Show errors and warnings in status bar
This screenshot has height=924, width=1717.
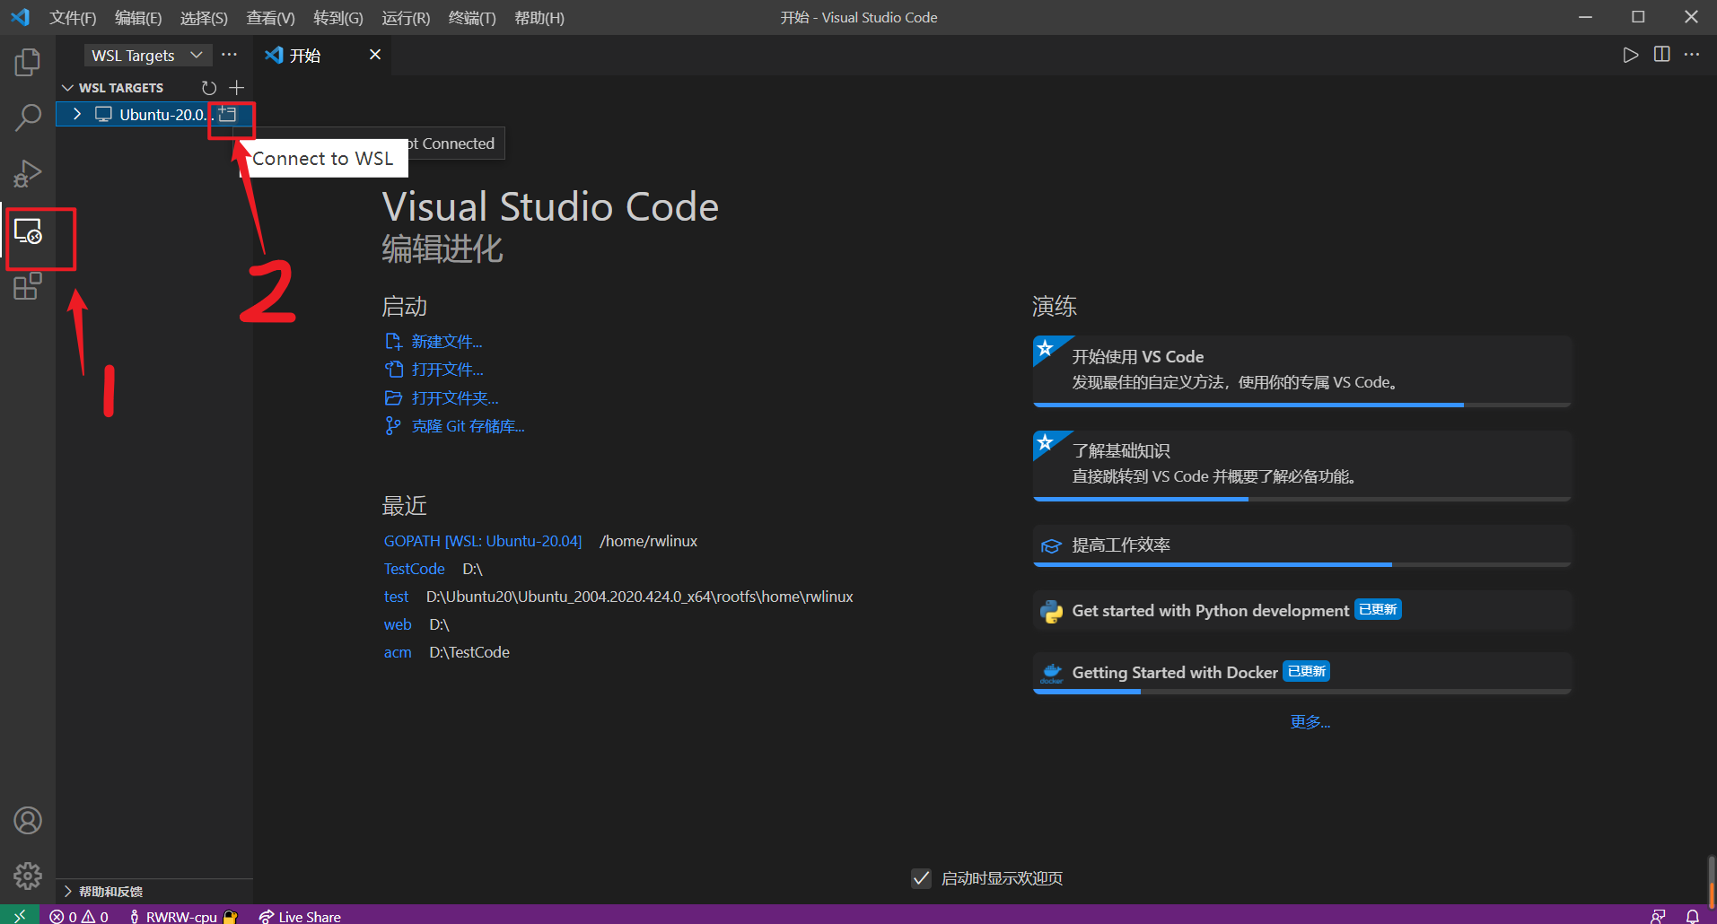click(x=79, y=916)
